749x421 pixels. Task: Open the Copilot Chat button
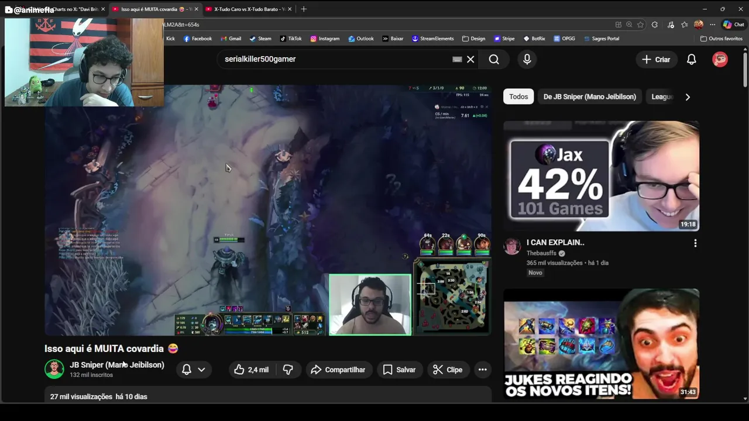coord(734,25)
